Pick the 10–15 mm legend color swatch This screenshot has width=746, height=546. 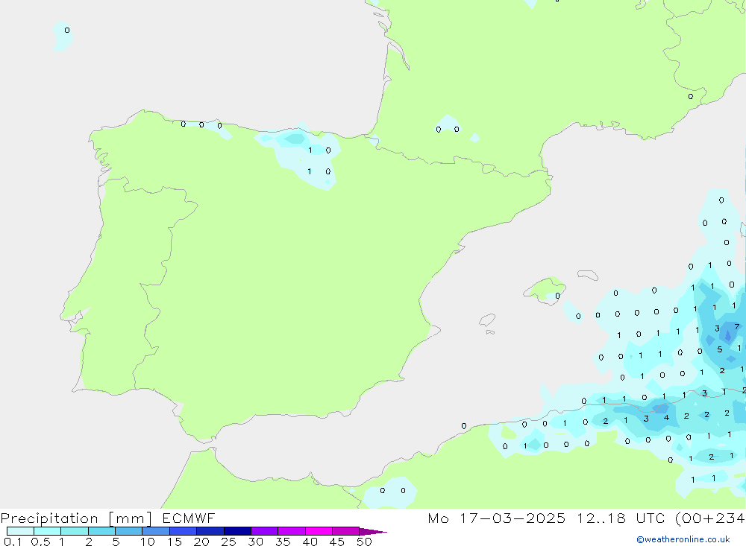(x=156, y=531)
